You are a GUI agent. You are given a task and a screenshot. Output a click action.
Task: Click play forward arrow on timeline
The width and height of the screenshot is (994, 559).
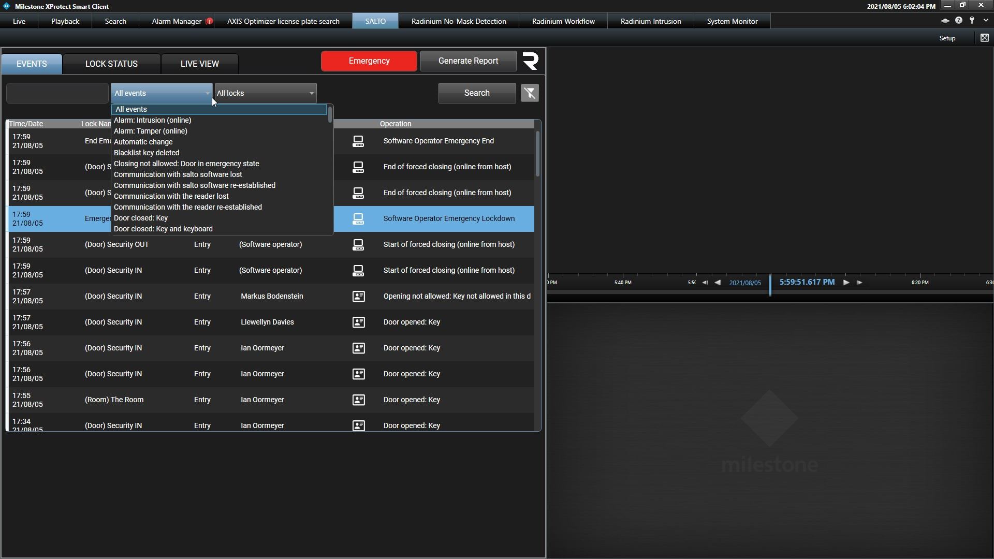pyautogui.click(x=846, y=283)
